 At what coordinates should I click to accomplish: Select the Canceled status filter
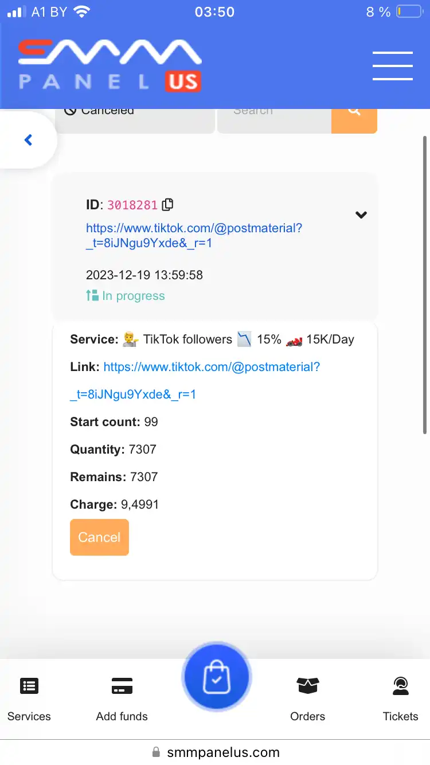[x=135, y=119]
